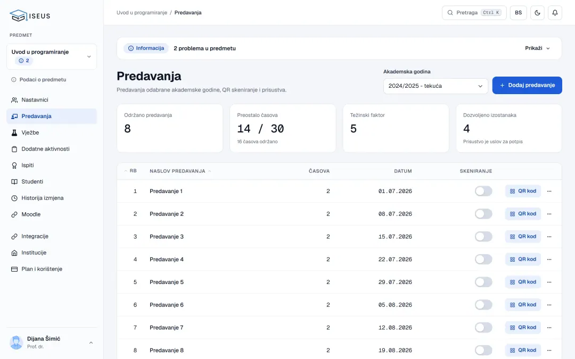Click the Plan i korištenje card icon

14,269
